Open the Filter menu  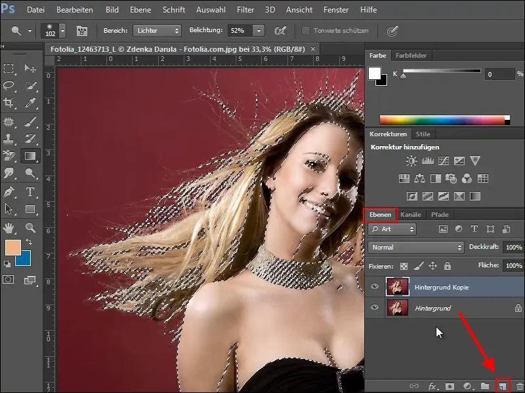click(x=245, y=10)
